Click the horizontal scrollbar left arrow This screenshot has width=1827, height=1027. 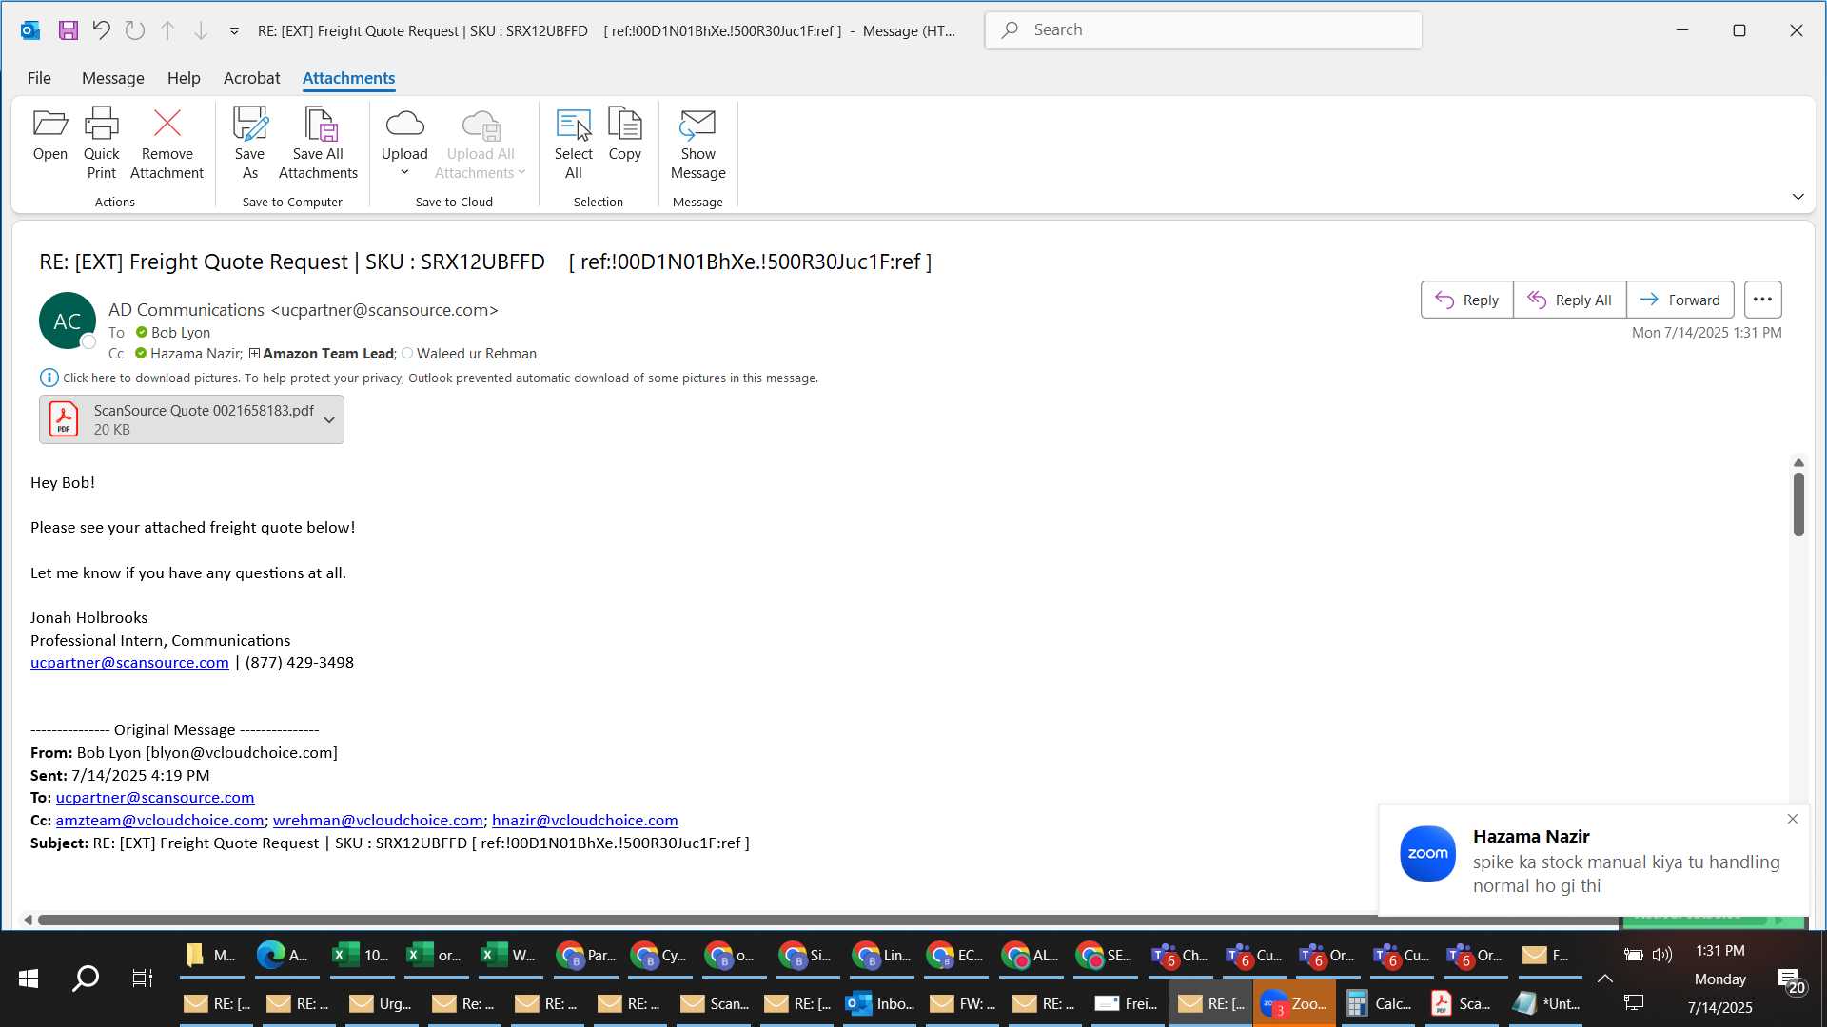pos(28,920)
